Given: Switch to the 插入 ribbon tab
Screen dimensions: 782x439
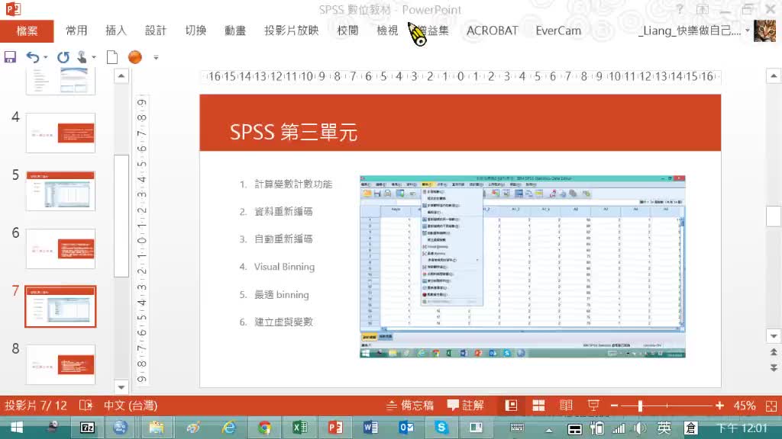Looking at the screenshot, I should coord(116,30).
